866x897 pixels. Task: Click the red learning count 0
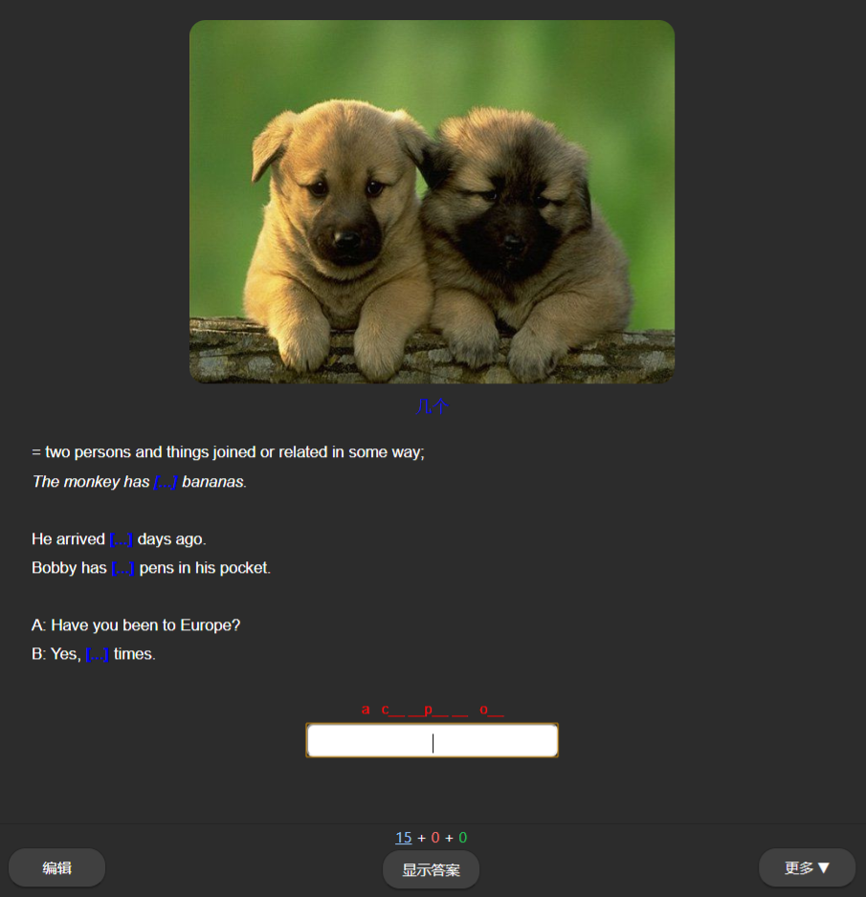point(435,838)
